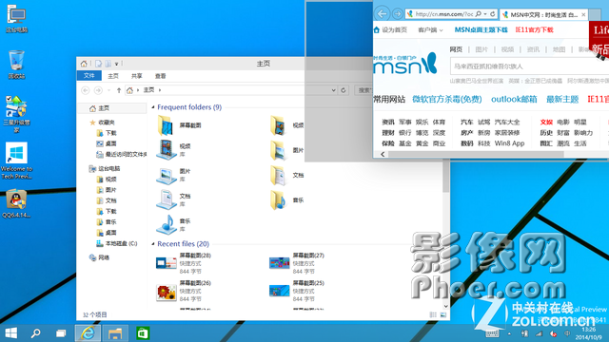Click the chevron after 主页 in Explorer's address path
This screenshot has height=342, width=609.
[x=160, y=90]
